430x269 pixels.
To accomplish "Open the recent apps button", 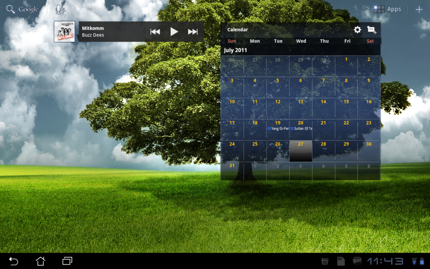I will [x=67, y=261].
